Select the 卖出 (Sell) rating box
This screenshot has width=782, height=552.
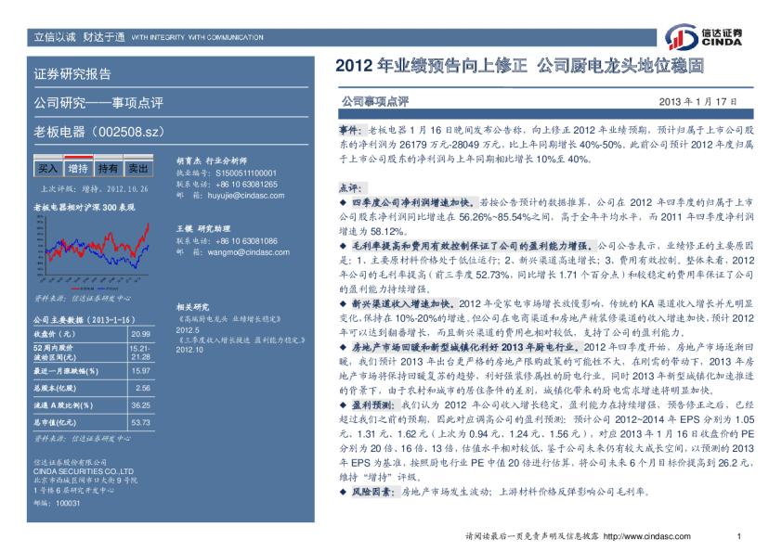[x=137, y=169]
